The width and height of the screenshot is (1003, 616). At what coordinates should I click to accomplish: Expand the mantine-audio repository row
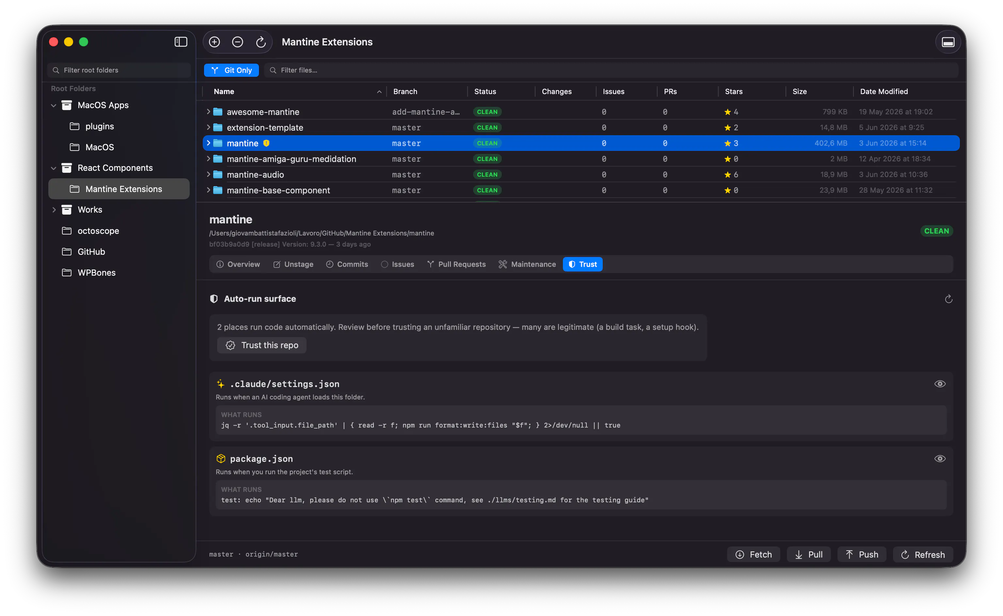tap(208, 174)
